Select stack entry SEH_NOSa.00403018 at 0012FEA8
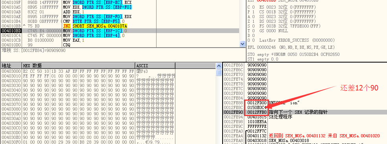The image size is (387, 144). click(305, 140)
